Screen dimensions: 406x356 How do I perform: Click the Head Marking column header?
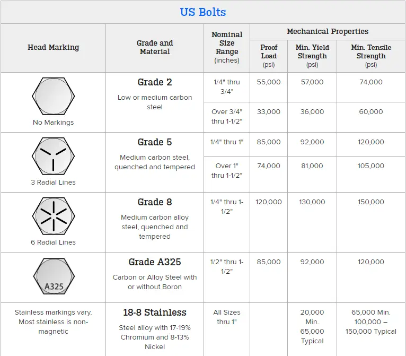(x=54, y=47)
